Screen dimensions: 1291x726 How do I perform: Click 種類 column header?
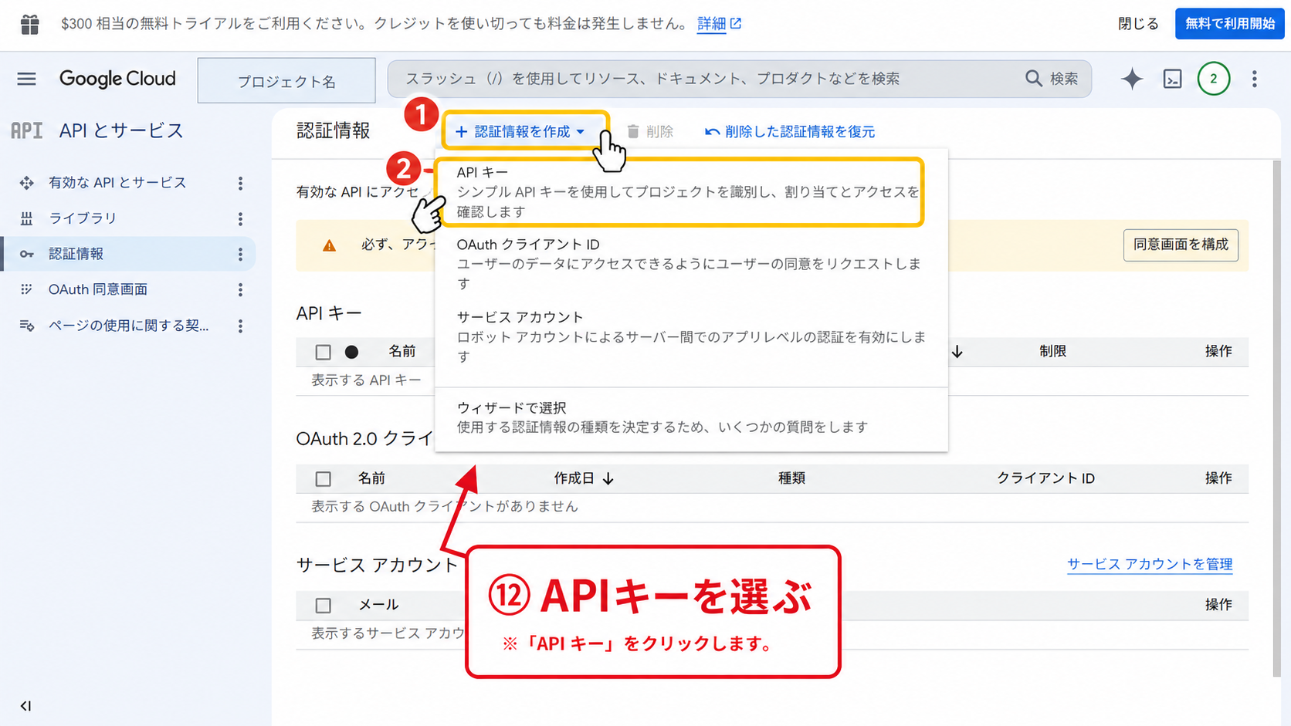[x=791, y=478]
